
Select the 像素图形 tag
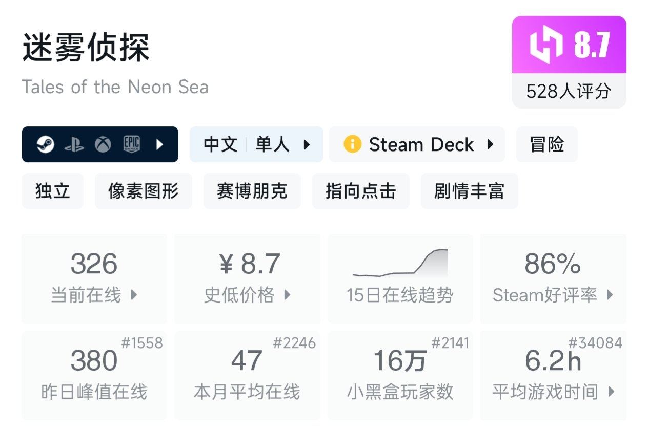tap(143, 191)
